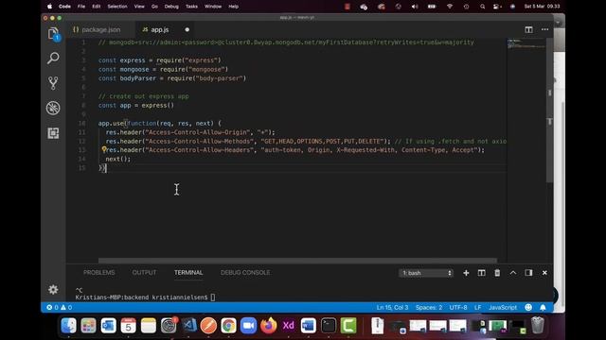Viewport: 606px width, 340px height.
Task: Click the volume icon in menu bar
Action: coord(415,7)
